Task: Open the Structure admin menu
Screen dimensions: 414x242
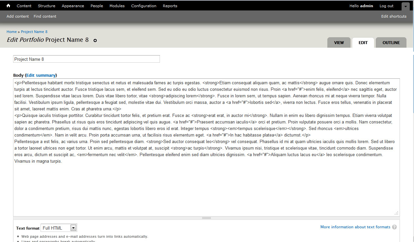Action: tap(46, 6)
